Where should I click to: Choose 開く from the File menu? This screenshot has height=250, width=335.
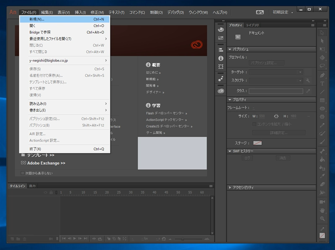tap(65, 26)
